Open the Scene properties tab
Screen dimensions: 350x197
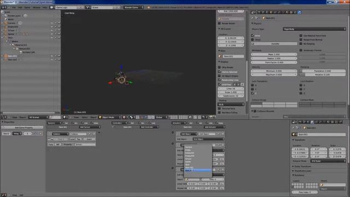[x=264, y=12]
